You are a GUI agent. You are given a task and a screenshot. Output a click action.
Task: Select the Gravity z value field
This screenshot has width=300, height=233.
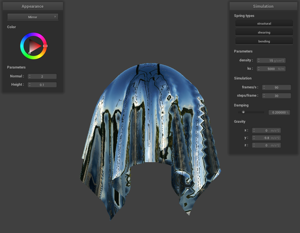[x=266, y=145]
